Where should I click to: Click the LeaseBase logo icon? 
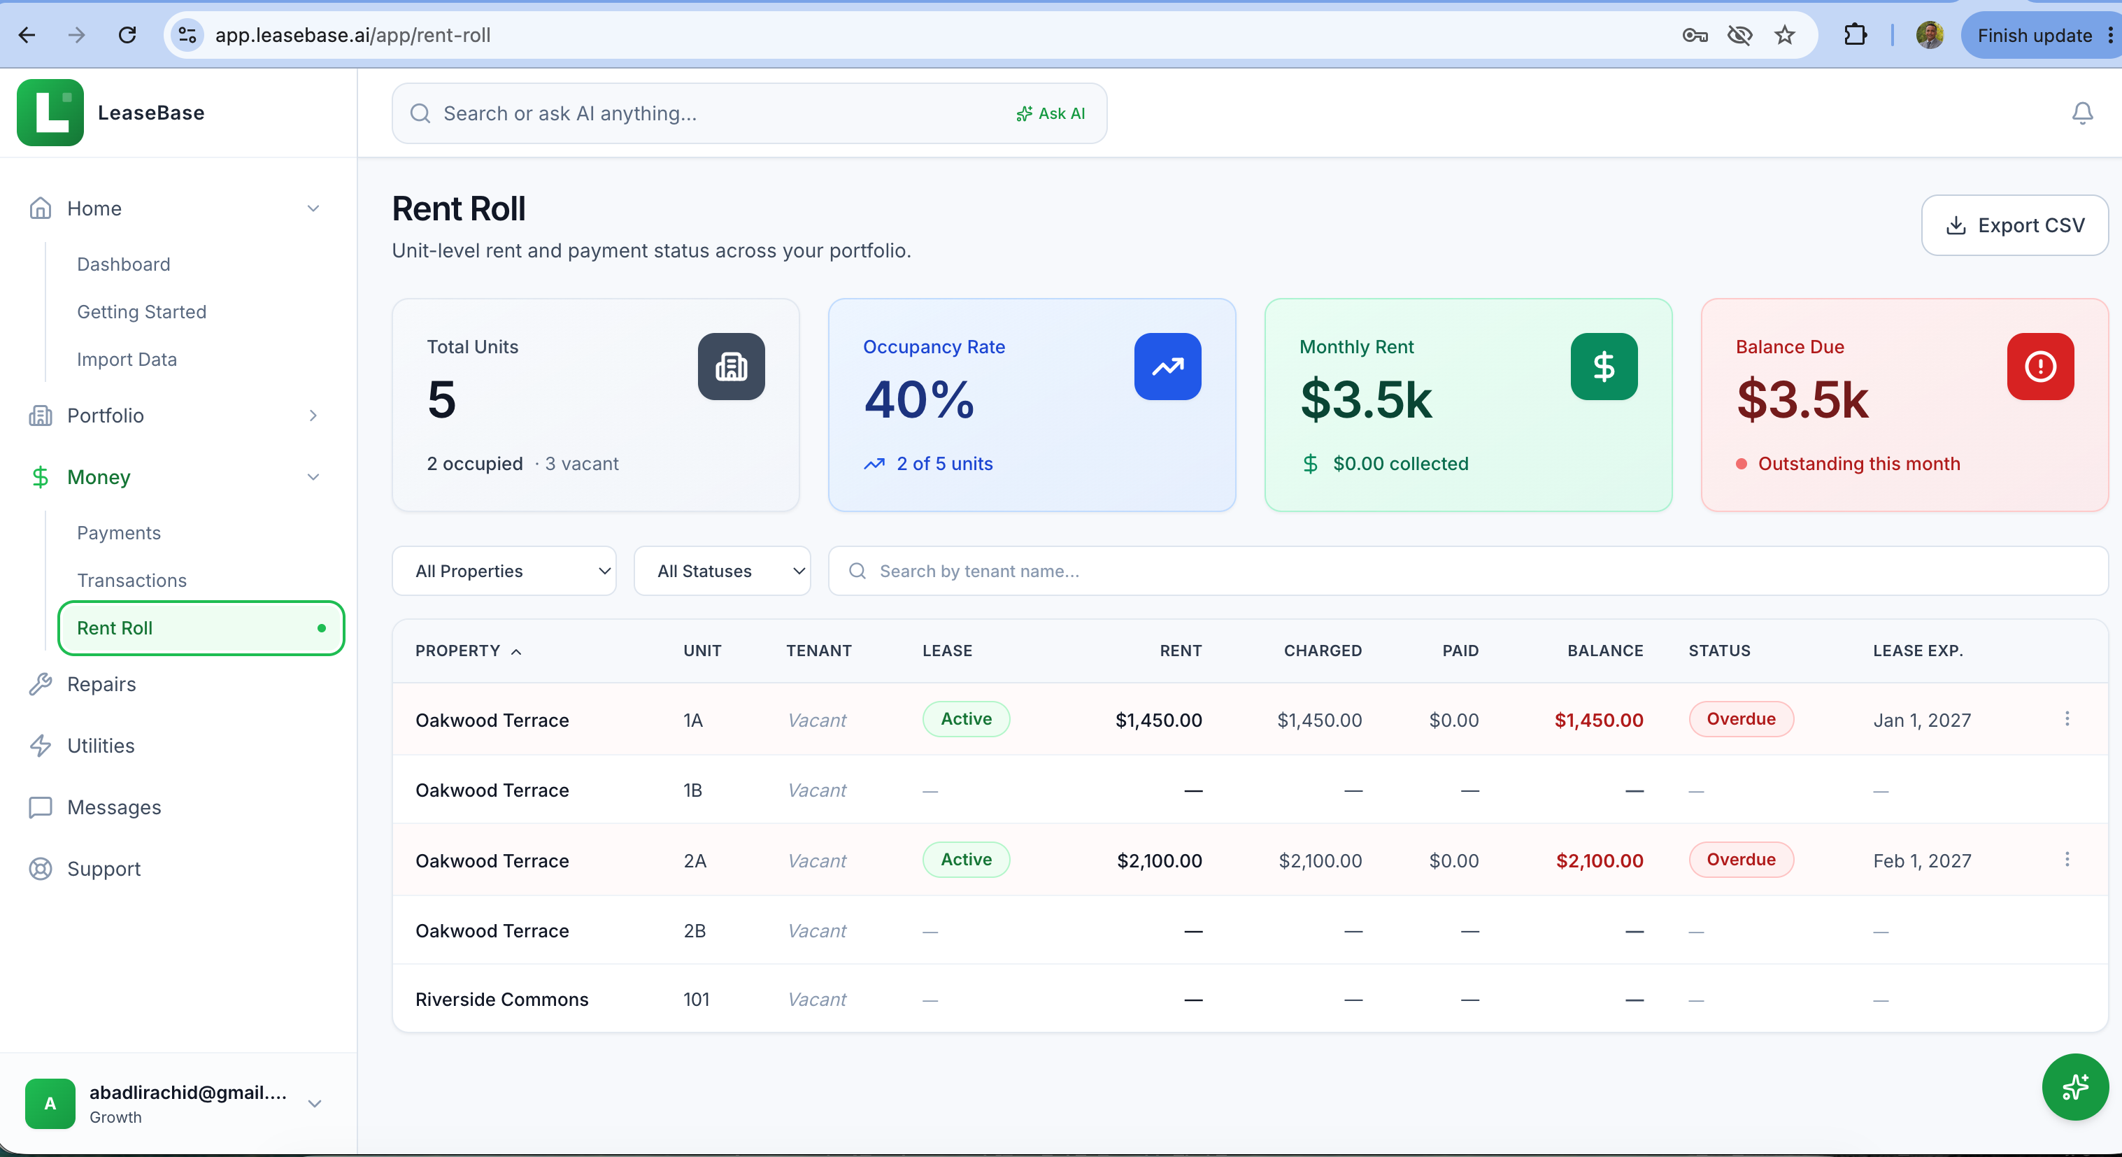[x=50, y=113]
